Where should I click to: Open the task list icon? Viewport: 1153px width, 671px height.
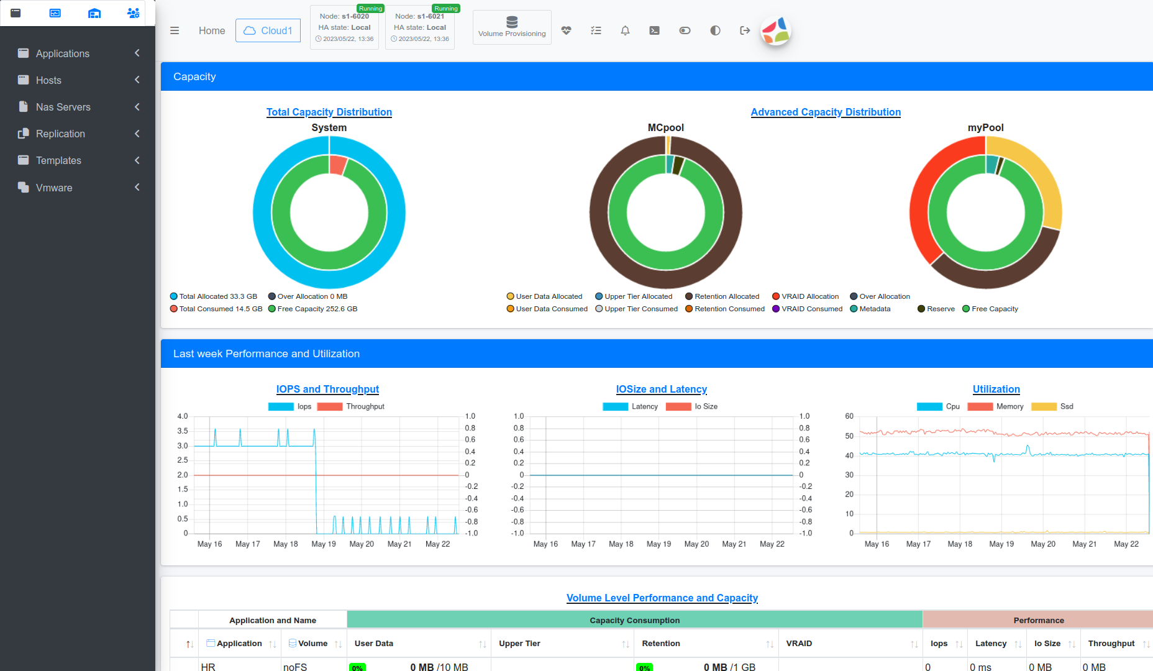(x=596, y=30)
